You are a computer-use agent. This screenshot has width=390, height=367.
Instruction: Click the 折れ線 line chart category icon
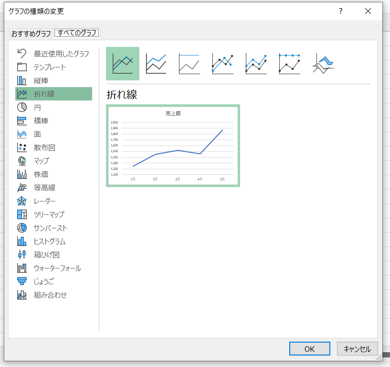pyautogui.click(x=22, y=94)
